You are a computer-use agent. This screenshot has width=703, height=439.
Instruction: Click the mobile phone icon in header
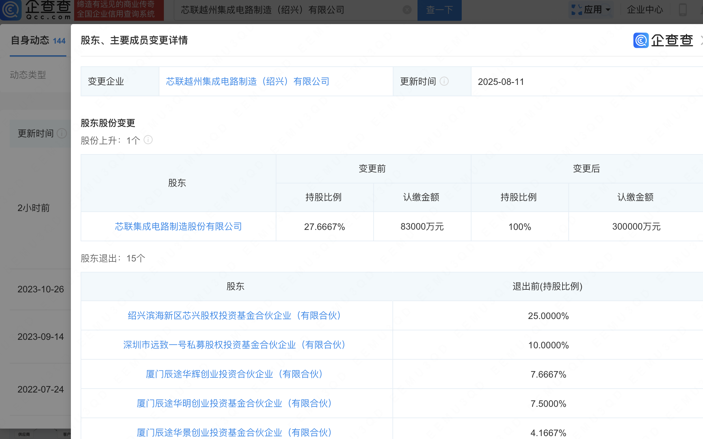point(683,10)
